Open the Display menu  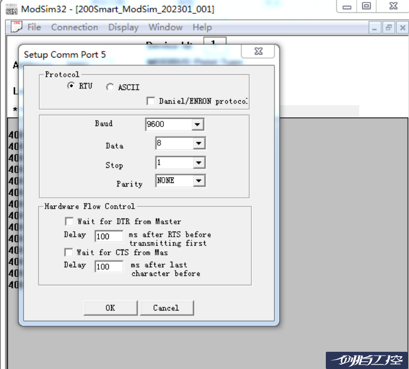point(123,27)
